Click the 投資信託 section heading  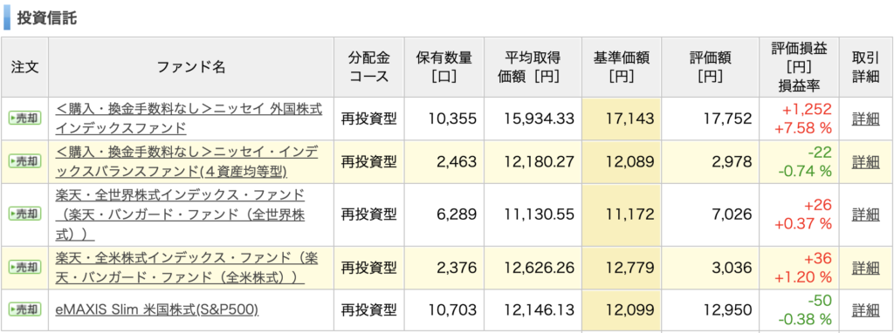point(47,17)
